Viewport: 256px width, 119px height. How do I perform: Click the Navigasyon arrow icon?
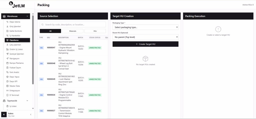(x=7, y=59)
